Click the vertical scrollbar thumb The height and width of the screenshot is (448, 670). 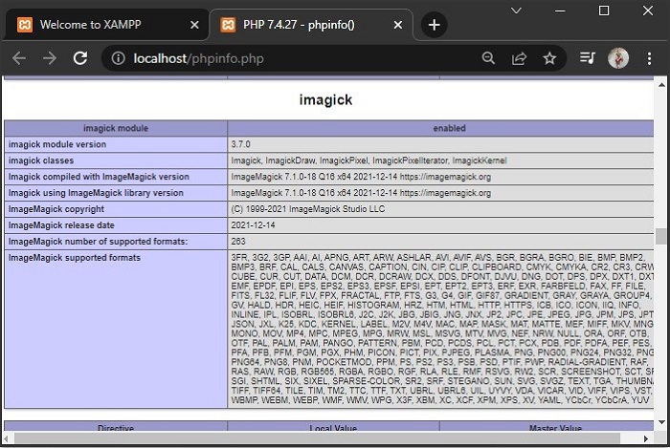coord(661,237)
